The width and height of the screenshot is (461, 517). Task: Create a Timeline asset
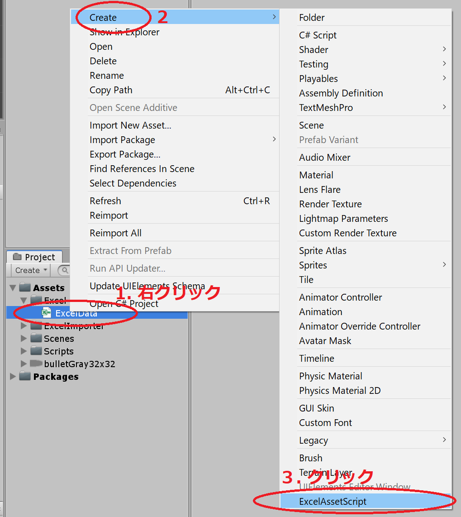[366, 359]
